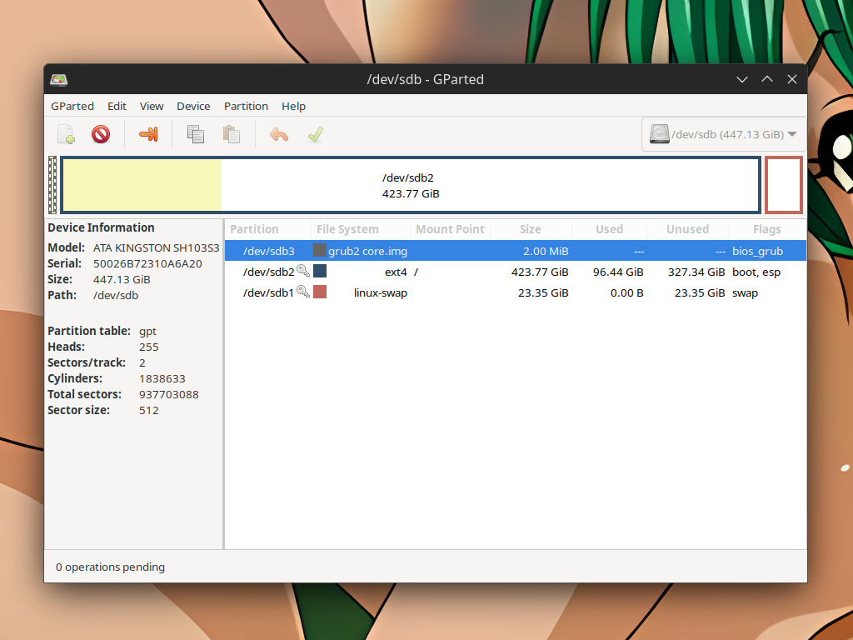
Task: Create a new partition with the toolbar icon
Action: tap(66, 133)
